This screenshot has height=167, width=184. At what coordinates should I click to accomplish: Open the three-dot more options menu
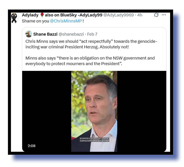(x=164, y=15)
